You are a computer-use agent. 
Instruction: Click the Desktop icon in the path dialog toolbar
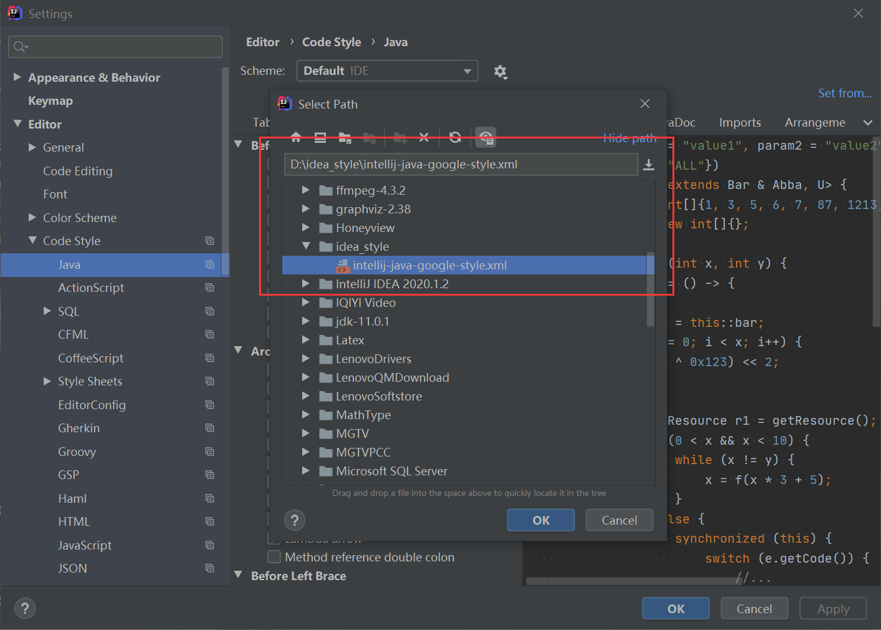pyautogui.click(x=320, y=137)
